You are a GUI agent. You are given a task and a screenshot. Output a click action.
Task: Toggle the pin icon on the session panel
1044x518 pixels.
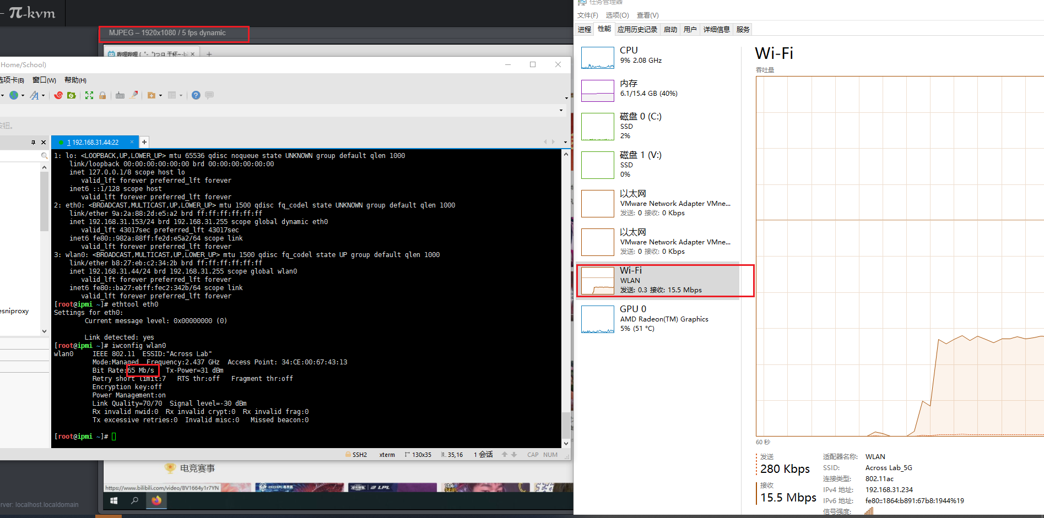[x=34, y=142]
